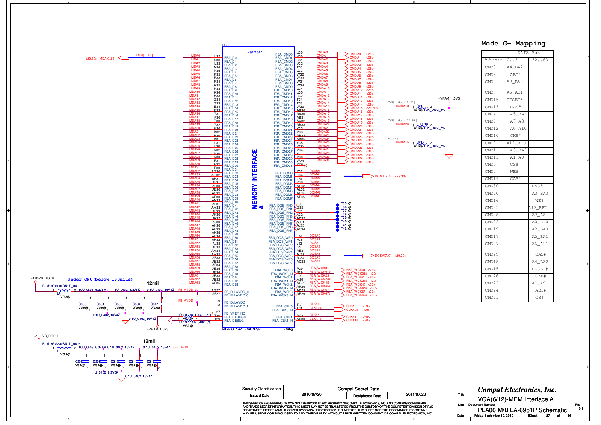The height and width of the screenshot is (425, 601).
Task: Select the FBA_DQS_RN0 pin name
Action: click(281, 206)
